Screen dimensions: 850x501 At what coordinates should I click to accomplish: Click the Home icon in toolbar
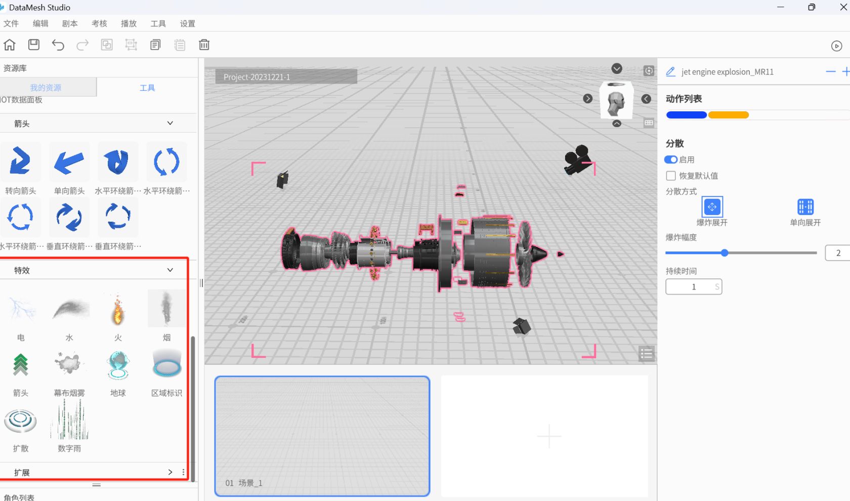(x=10, y=45)
